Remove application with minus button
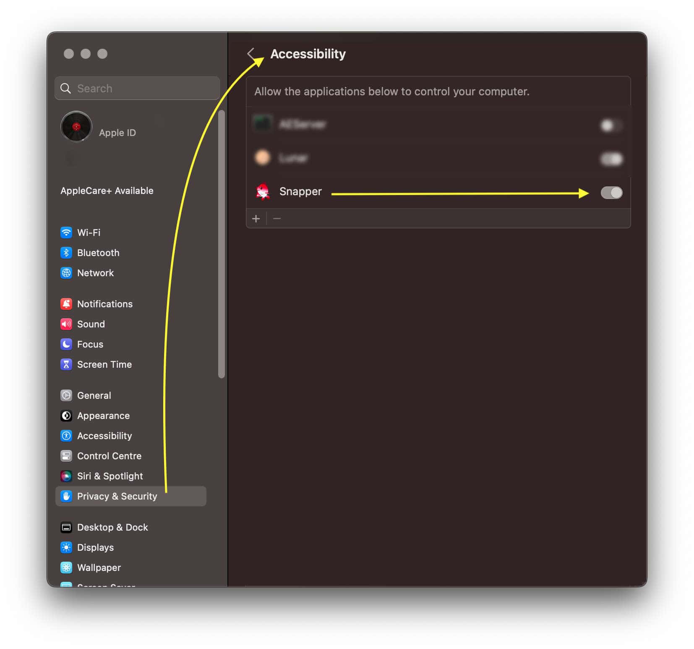Image resolution: width=694 pixels, height=649 pixels. point(277,219)
